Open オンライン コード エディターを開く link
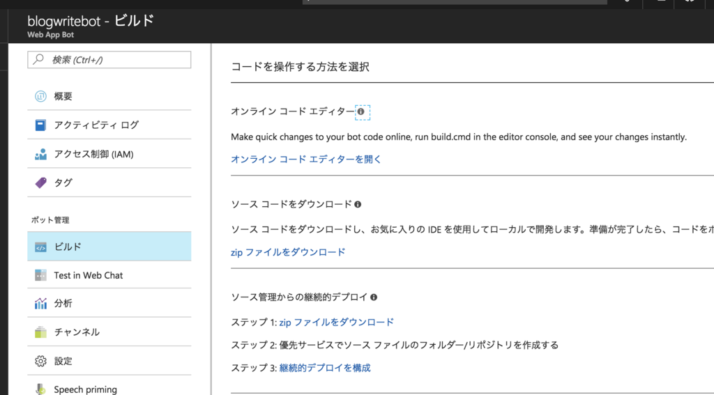The image size is (714, 395). [306, 160]
